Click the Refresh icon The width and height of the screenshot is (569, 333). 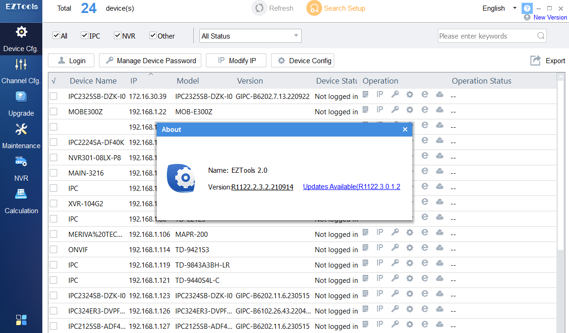pos(259,8)
